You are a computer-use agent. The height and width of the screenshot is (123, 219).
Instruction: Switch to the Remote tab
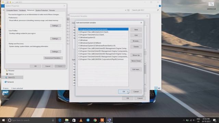tap(52, 10)
